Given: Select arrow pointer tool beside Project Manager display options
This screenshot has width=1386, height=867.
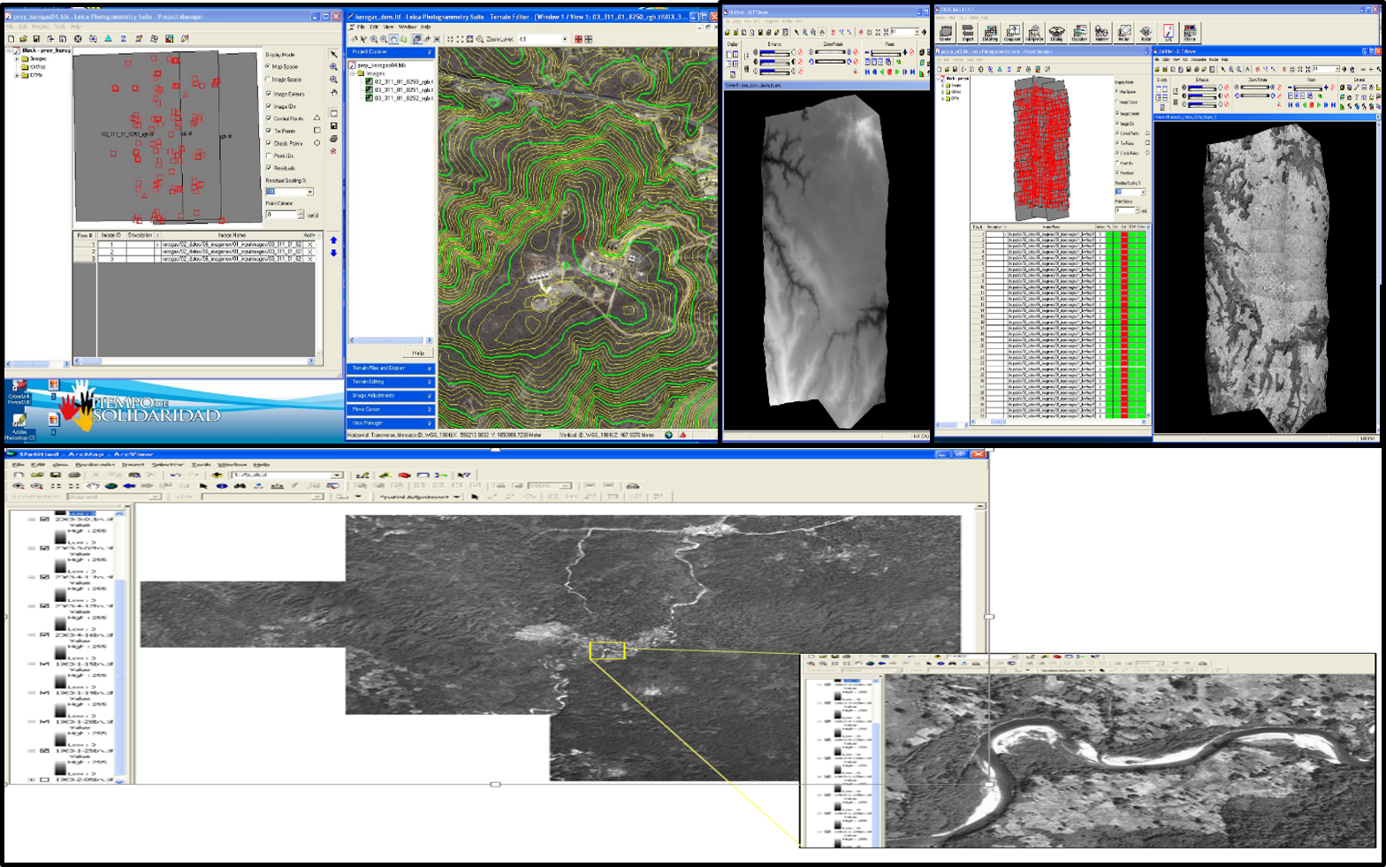Looking at the screenshot, I should coord(333,54).
